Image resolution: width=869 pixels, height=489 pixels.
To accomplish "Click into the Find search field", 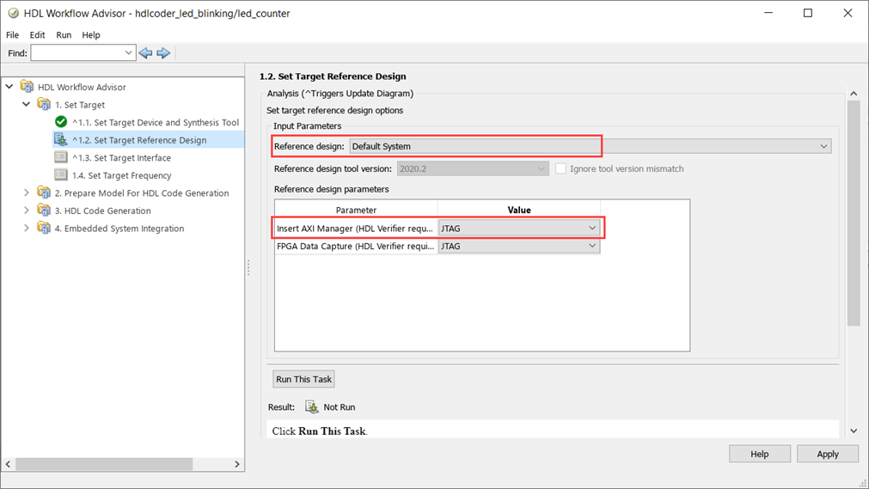I will 77,53.
